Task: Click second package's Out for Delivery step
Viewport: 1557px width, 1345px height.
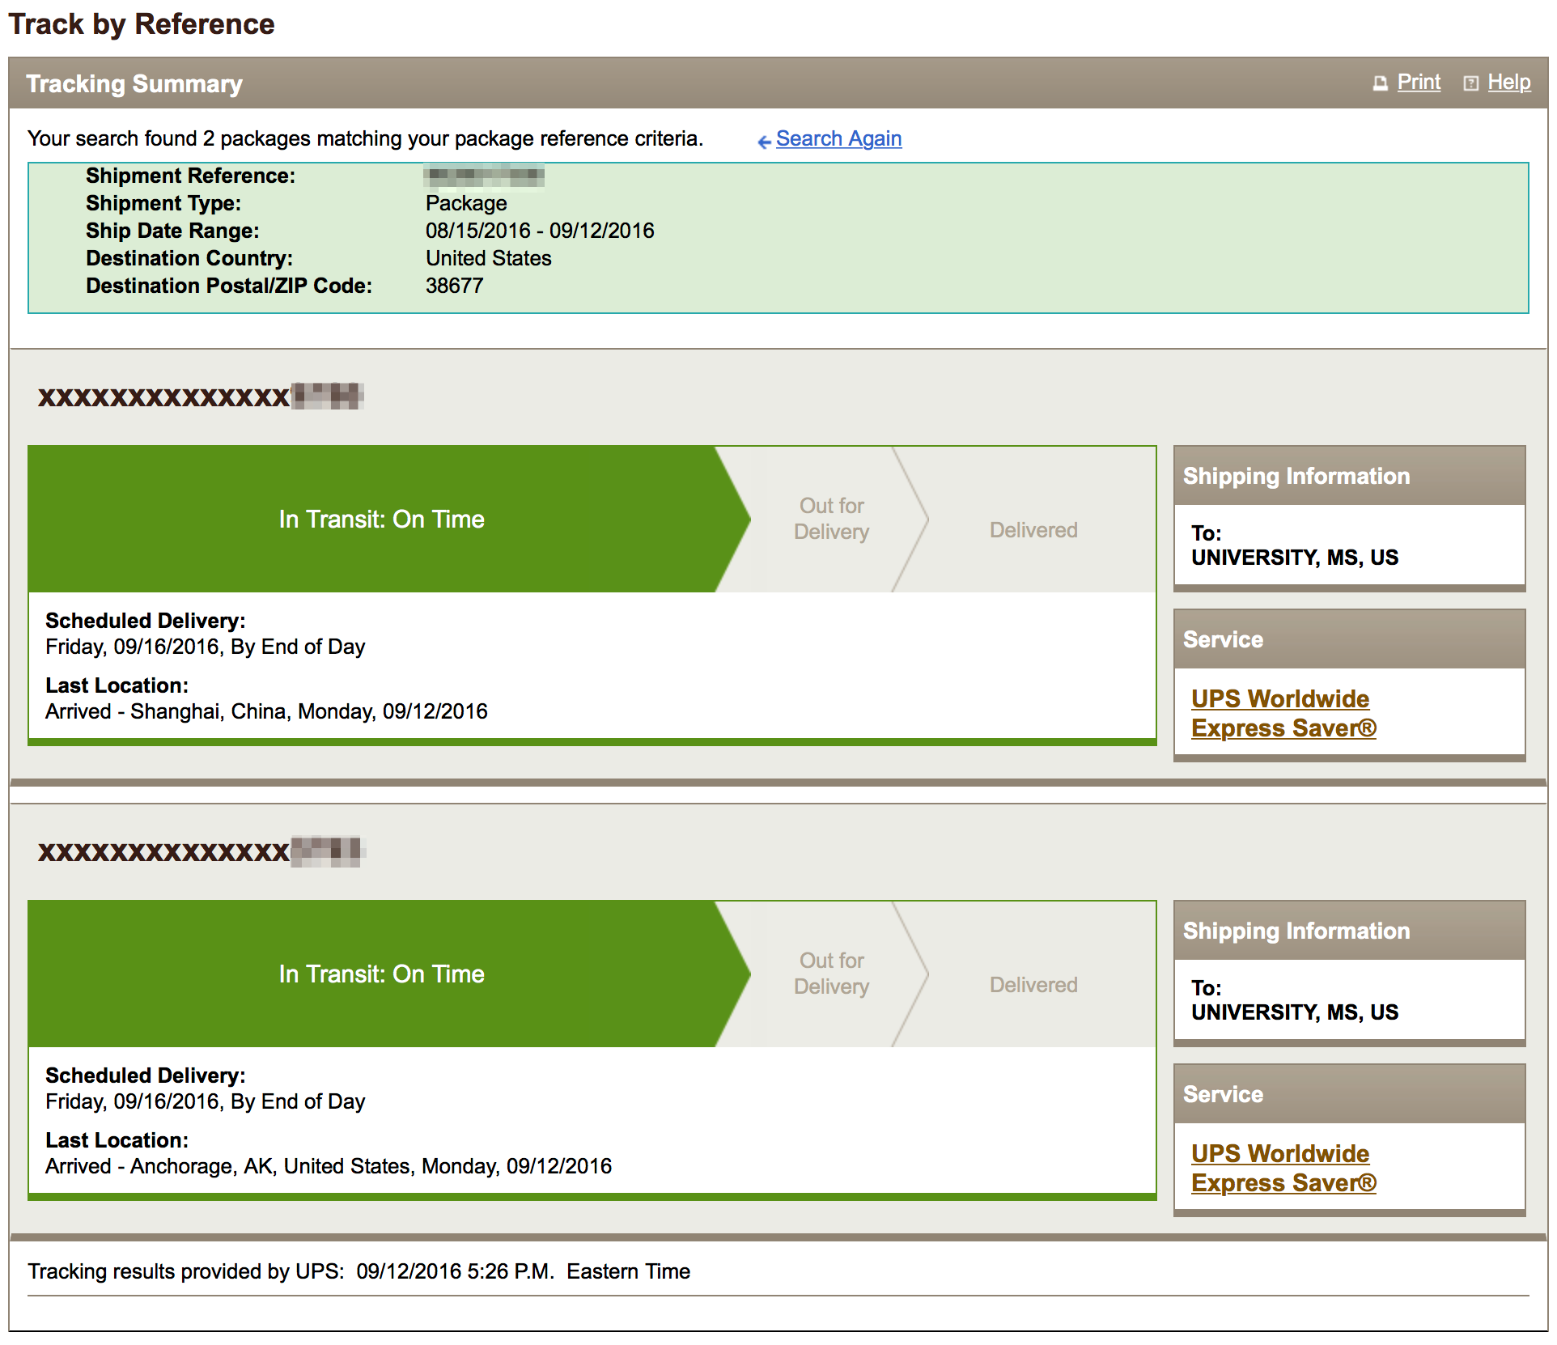Action: pos(831,974)
